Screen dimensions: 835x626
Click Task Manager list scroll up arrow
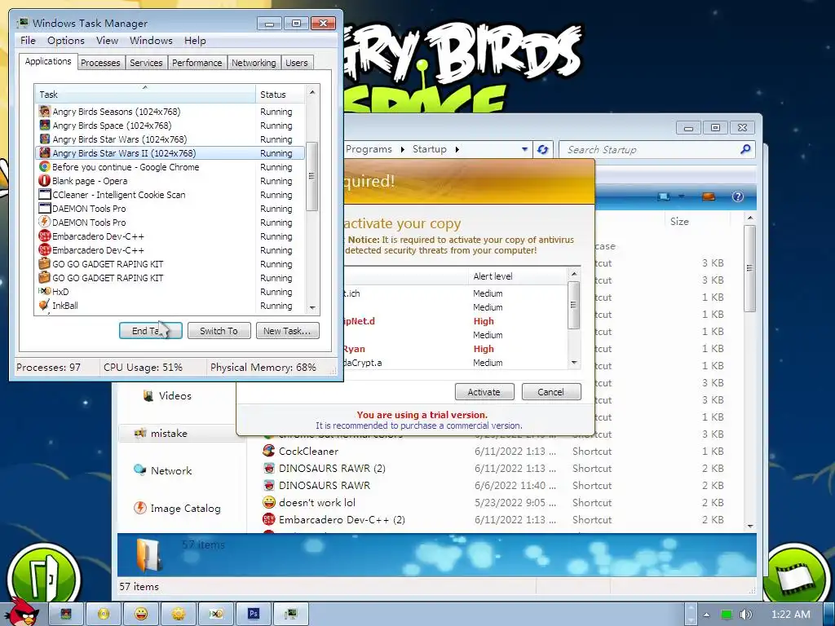click(x=312, y=92)
